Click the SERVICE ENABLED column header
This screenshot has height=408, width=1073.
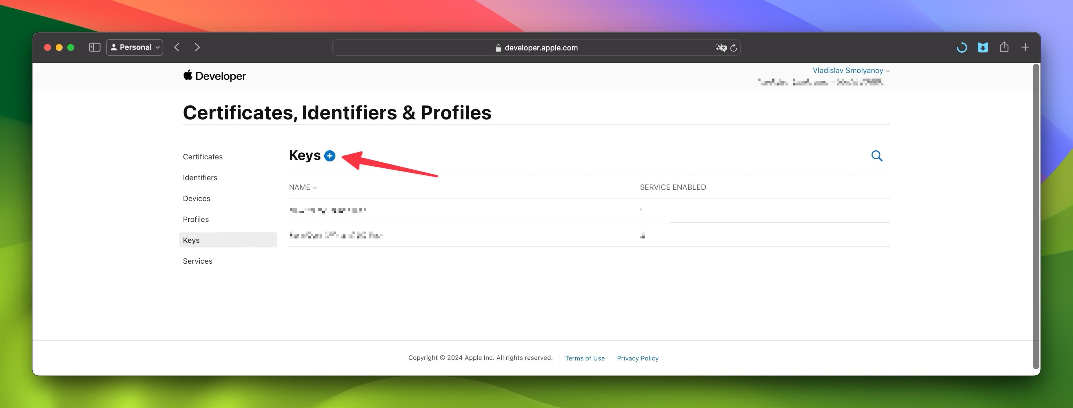673,187
